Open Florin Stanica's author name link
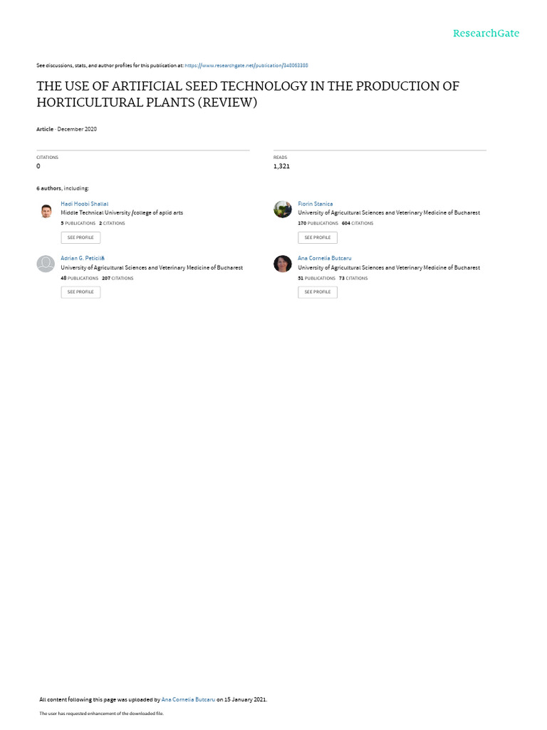547x730 pixels. tap(315, 204)
